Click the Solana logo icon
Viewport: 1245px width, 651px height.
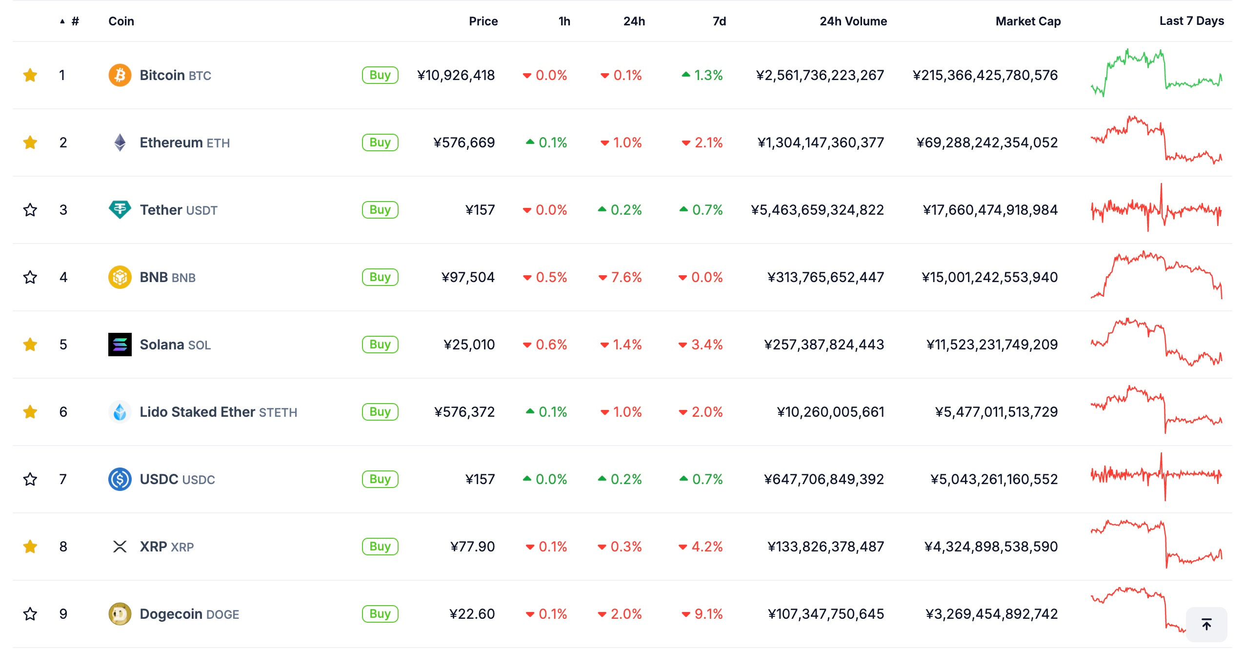(120, 345)
